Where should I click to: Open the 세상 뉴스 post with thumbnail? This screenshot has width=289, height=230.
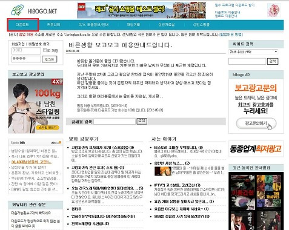[172, 163]
